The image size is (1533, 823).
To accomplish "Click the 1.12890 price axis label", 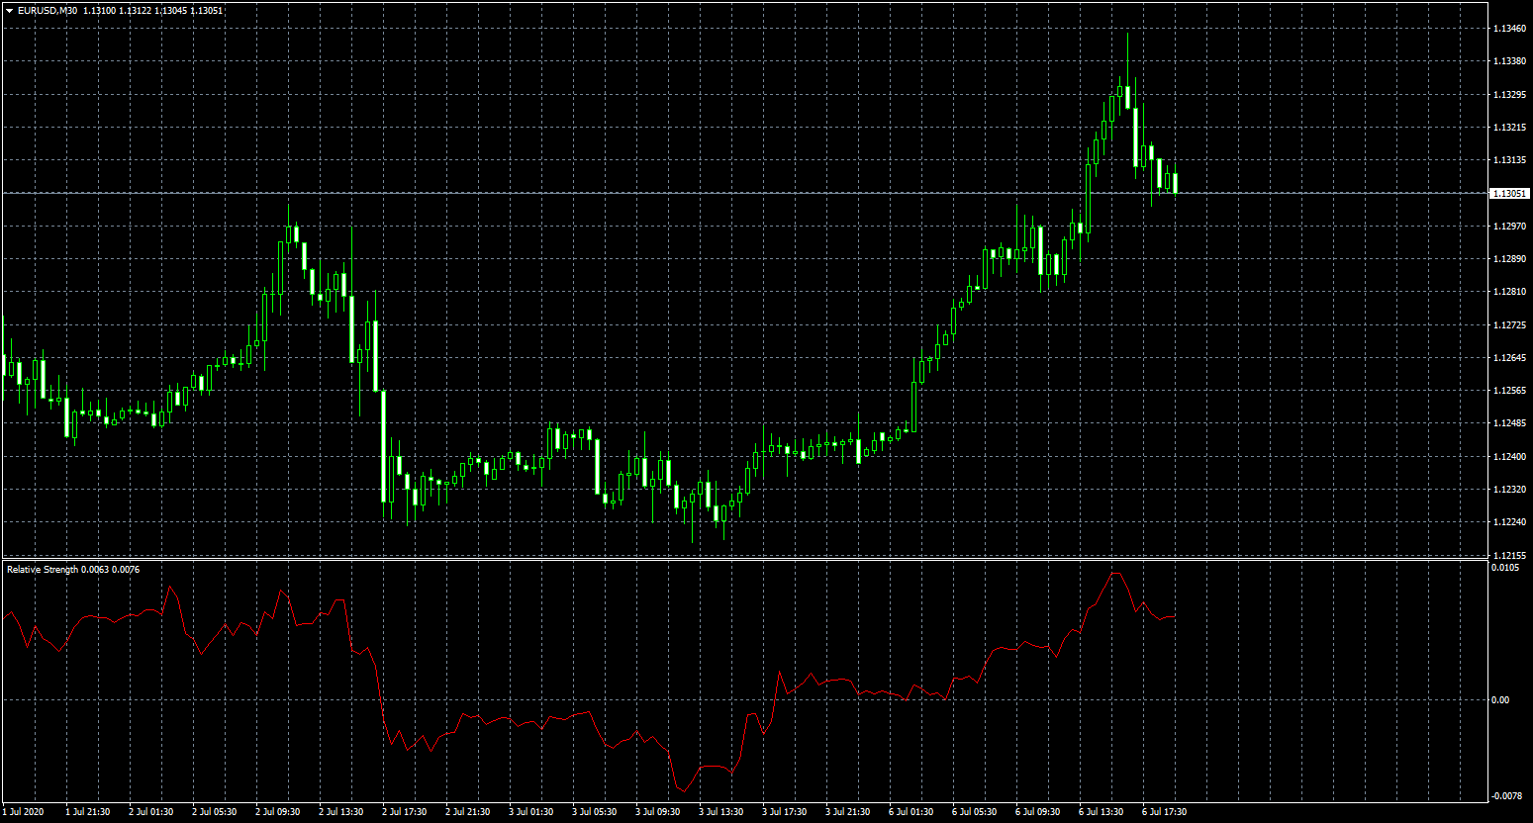I will [x=1510, y=259].
